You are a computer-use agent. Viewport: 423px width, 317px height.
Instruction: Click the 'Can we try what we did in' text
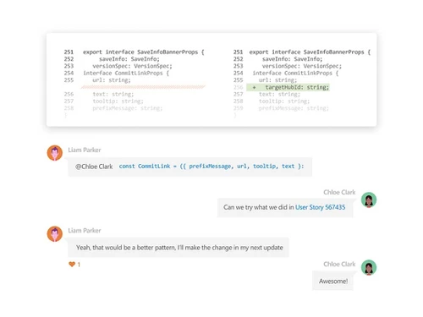pyautogui.click(x=259, y=207)
